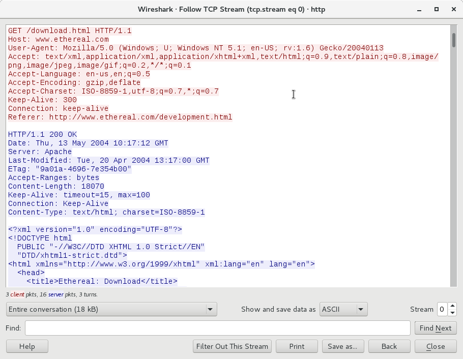Click the Keep-Alive: 300 line
The image size is (463, 359).
42,100
